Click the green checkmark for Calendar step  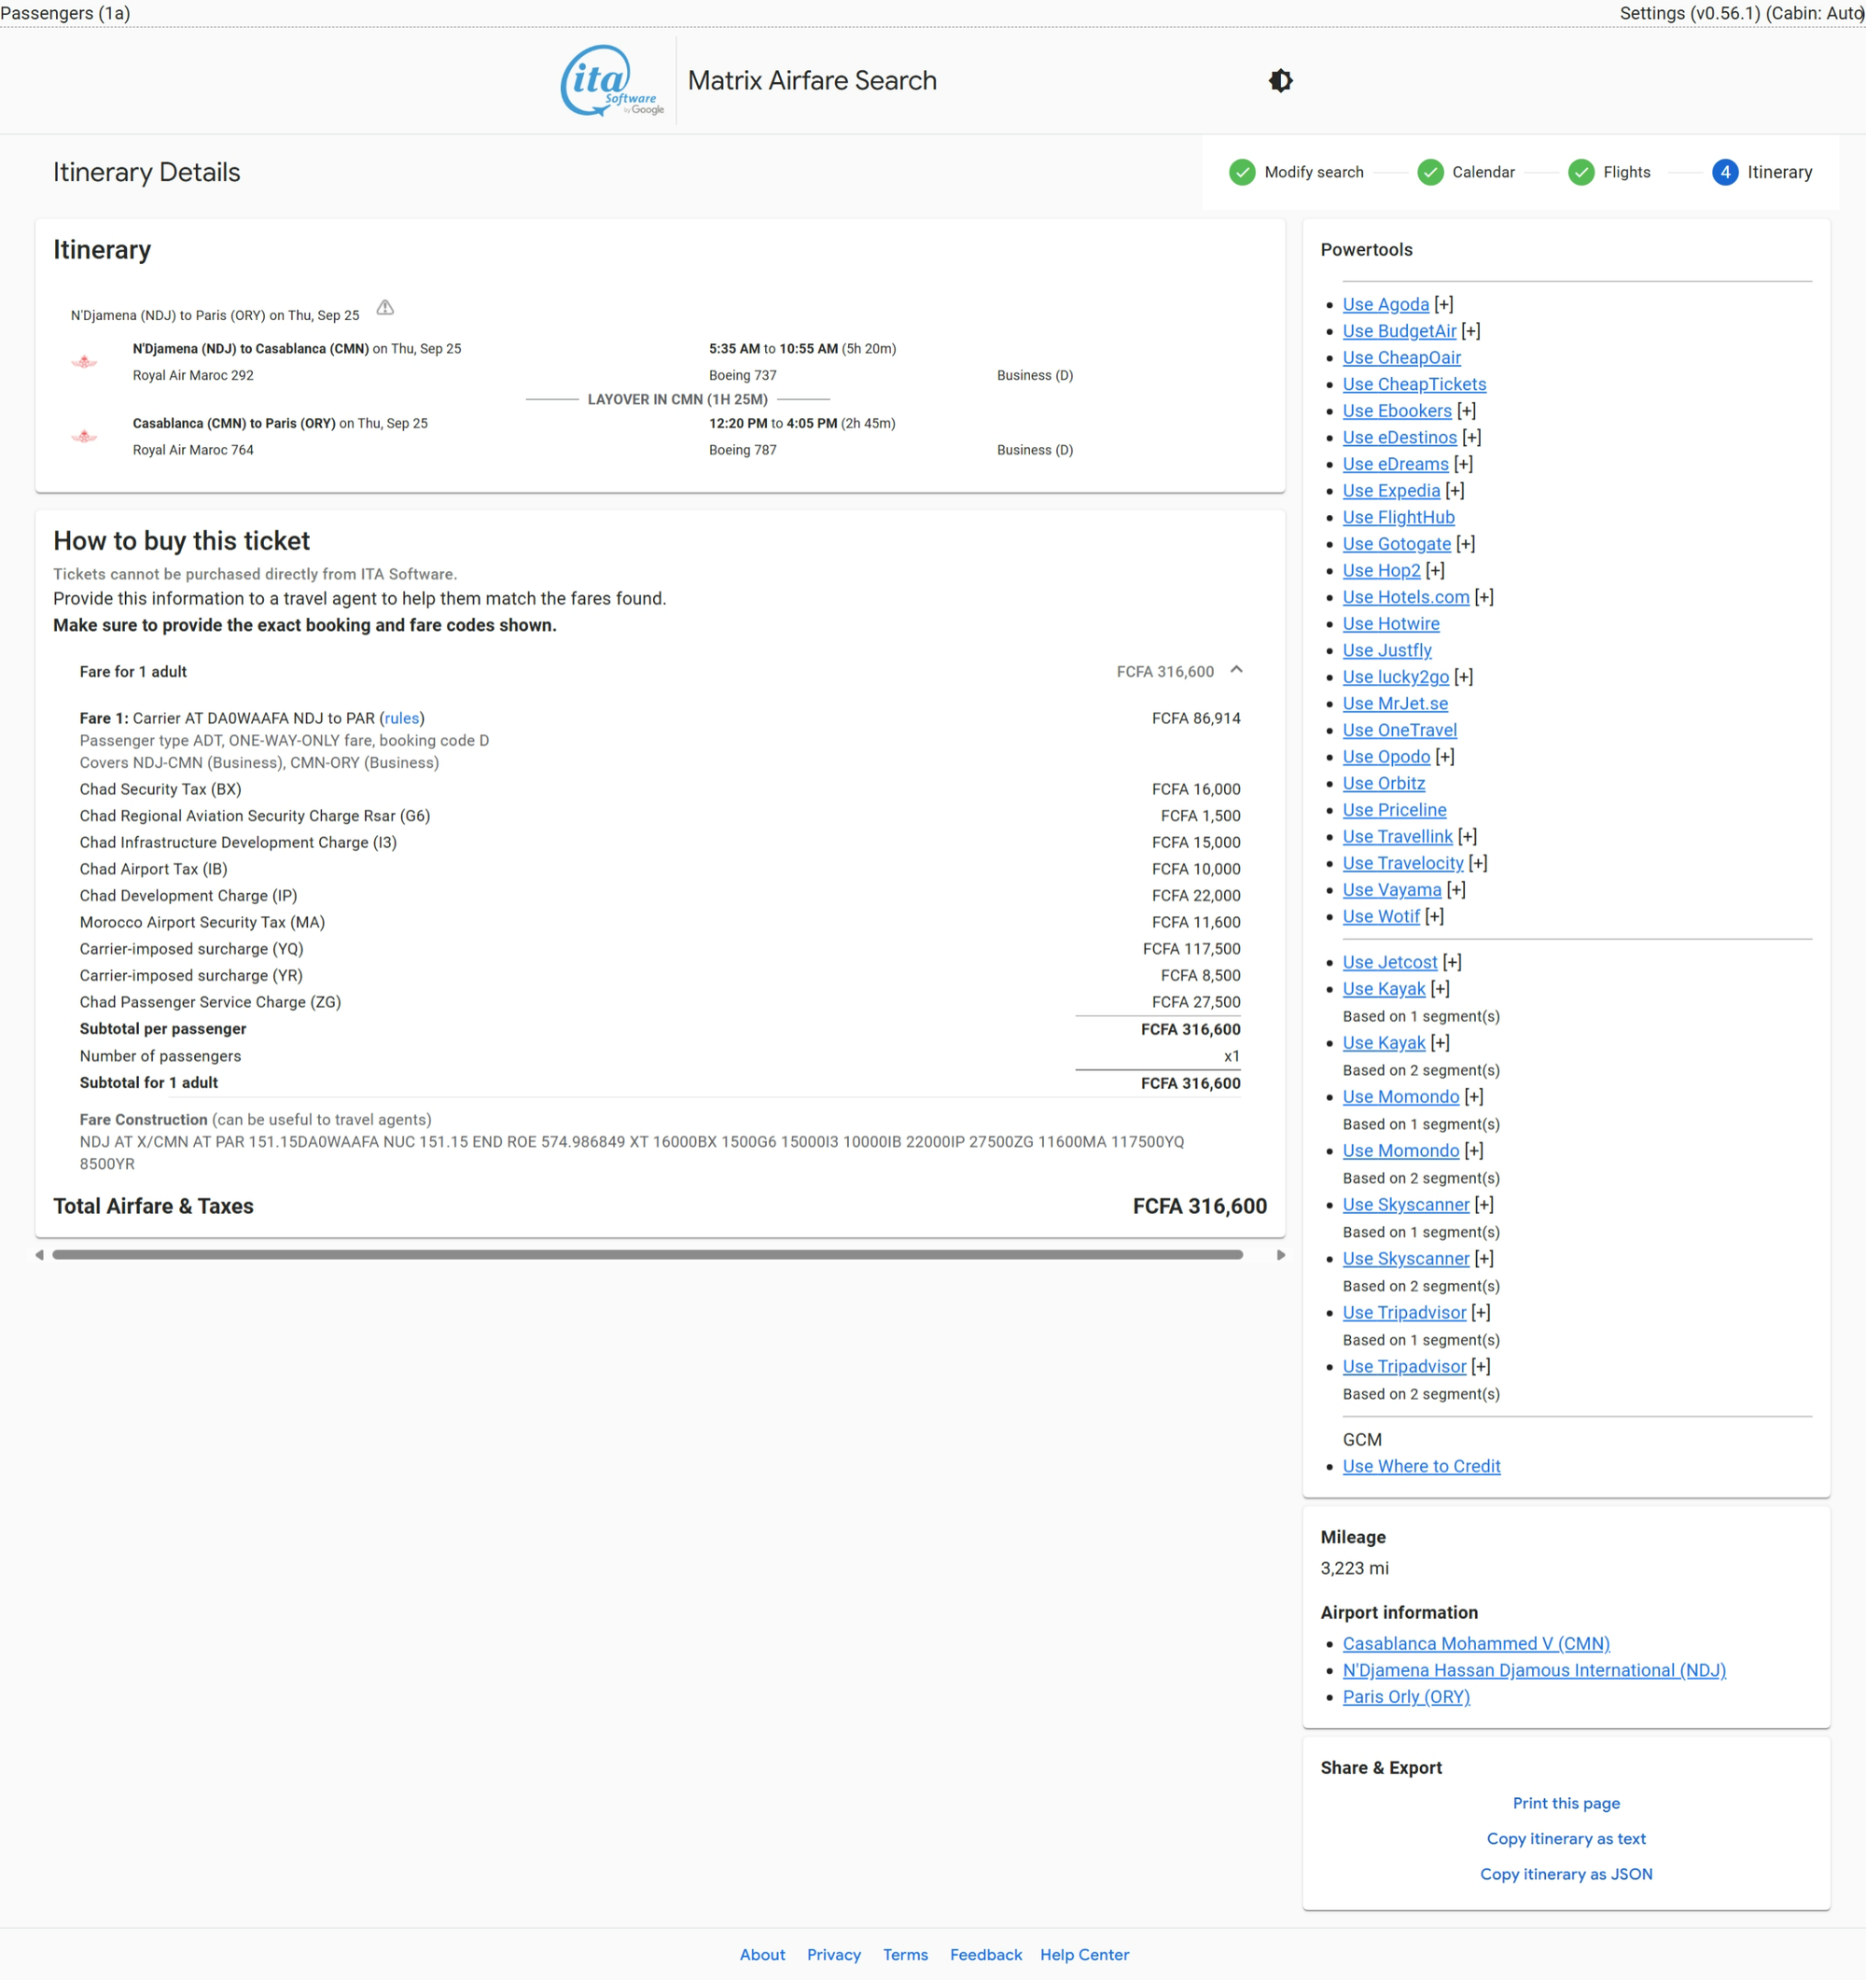coord(1430,173)
